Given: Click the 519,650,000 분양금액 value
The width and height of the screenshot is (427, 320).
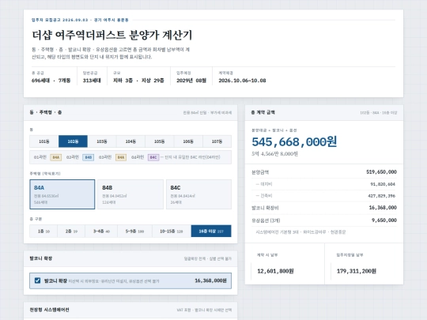Looking at the screenshot, I should (x=381, y=172).
